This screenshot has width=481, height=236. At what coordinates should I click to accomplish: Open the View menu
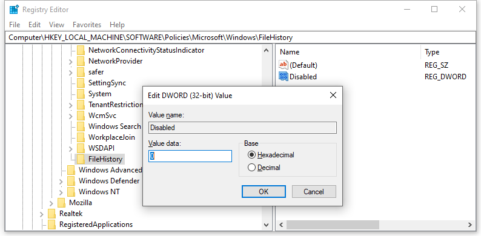[x=56, y=25]
